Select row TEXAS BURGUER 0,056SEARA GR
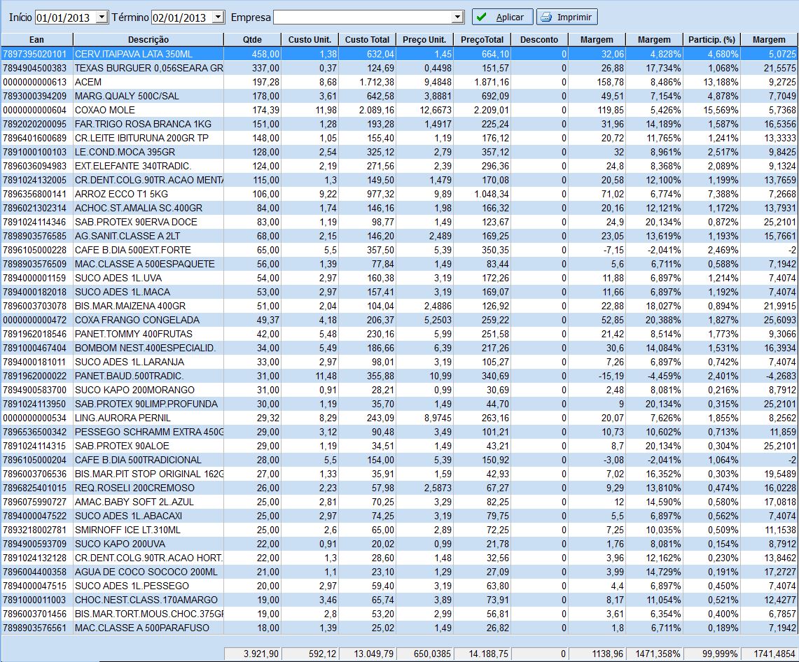 399,68
